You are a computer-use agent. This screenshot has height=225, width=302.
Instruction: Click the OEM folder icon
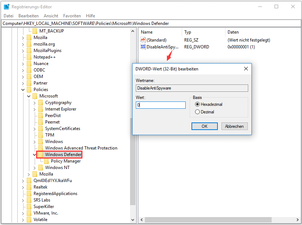coord(29,77)
